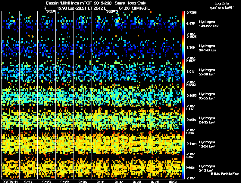This screenshot has width=241, height=183.
Task: Click the '0.8083' colorbar value
Action: click(x=192, y=96)
